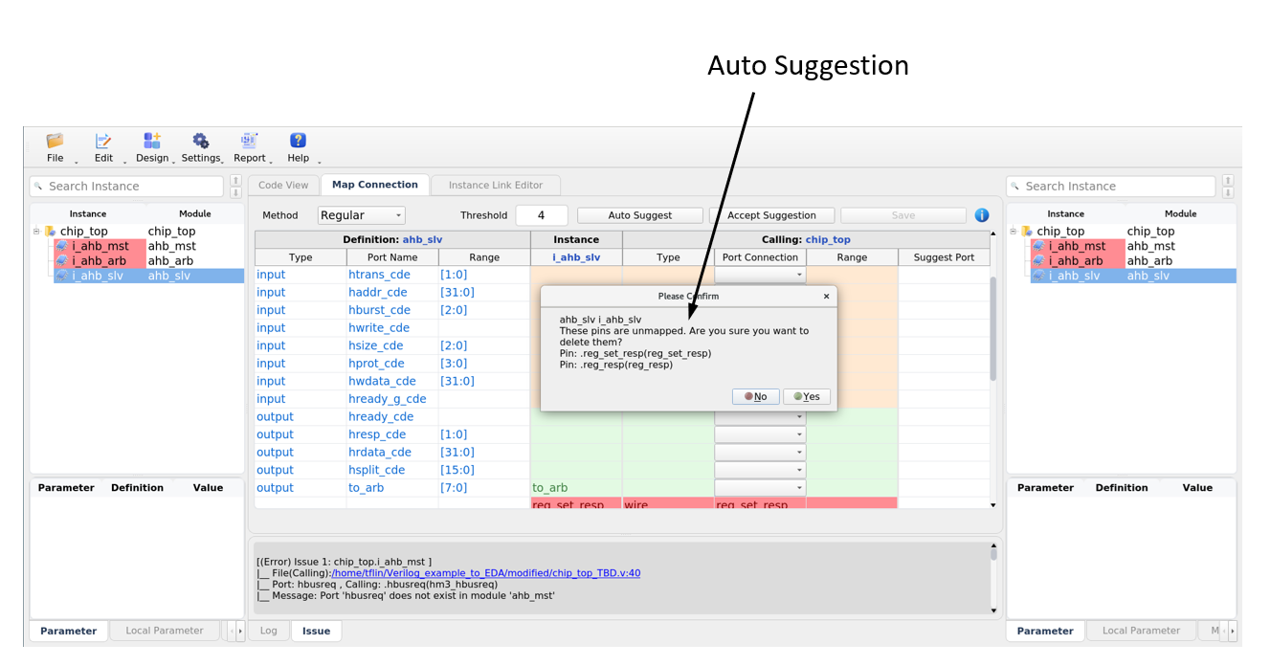This screenshot has height=666, width=1270.
Task: Choose Yes to delete unmapped pins
Action: click(807, 395)
